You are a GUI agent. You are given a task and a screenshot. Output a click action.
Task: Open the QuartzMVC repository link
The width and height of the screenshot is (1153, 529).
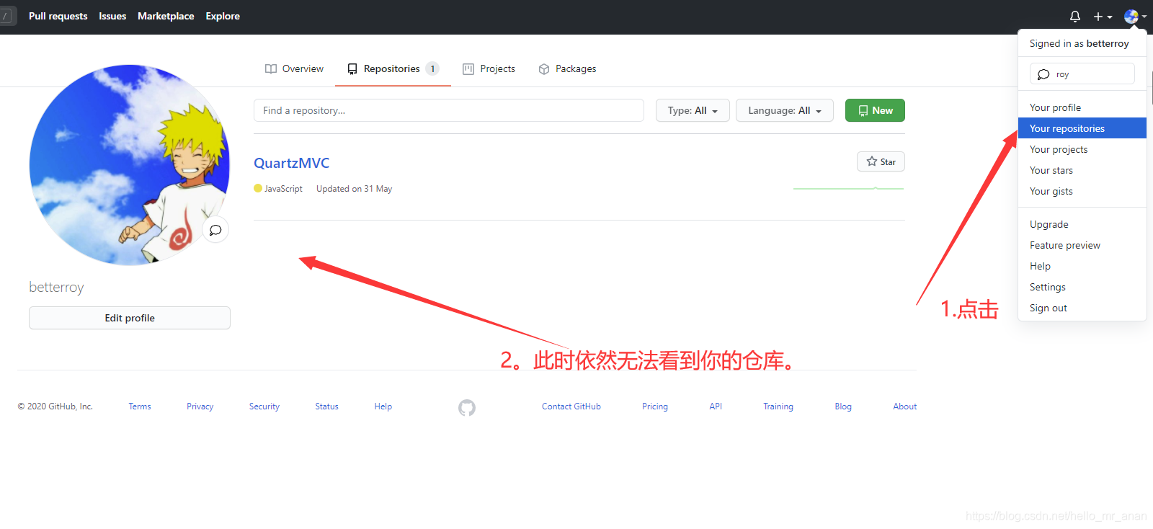292,163
